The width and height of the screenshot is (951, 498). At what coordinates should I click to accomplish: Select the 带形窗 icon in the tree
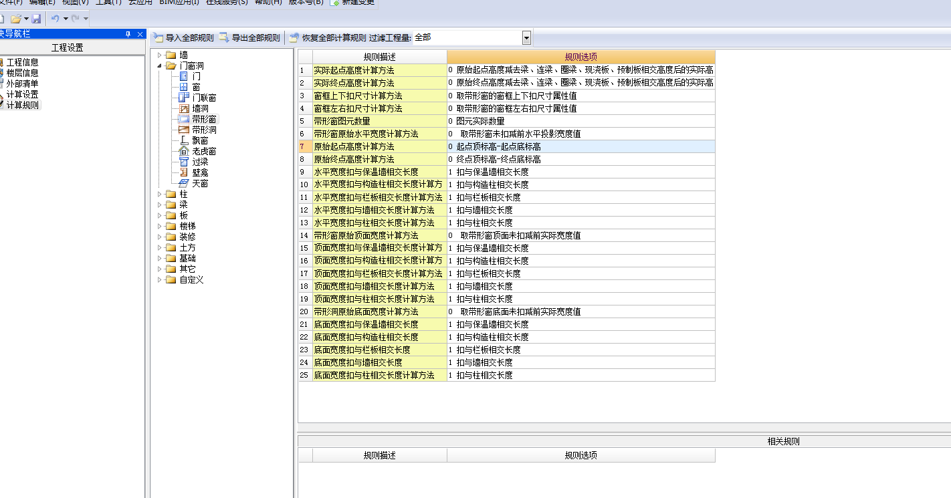pyautogui.click(x=184, y=119)
